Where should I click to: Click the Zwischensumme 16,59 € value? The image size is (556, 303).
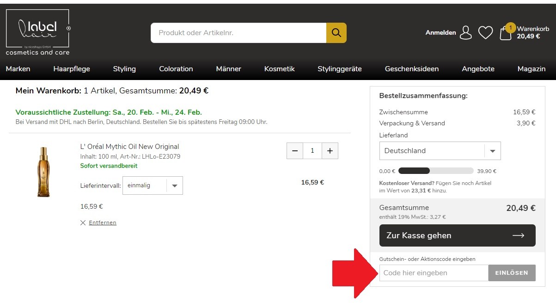(524, 112)
